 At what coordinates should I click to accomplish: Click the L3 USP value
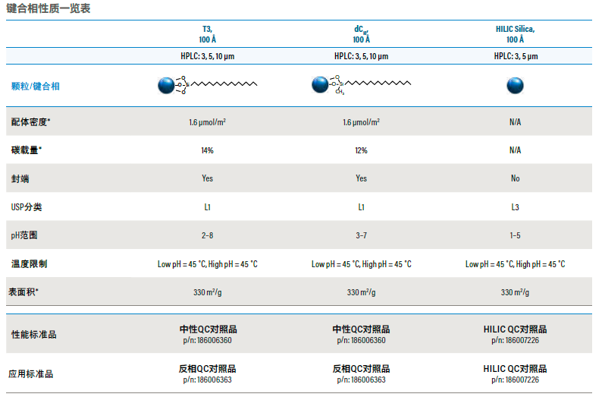click(516, 207)
